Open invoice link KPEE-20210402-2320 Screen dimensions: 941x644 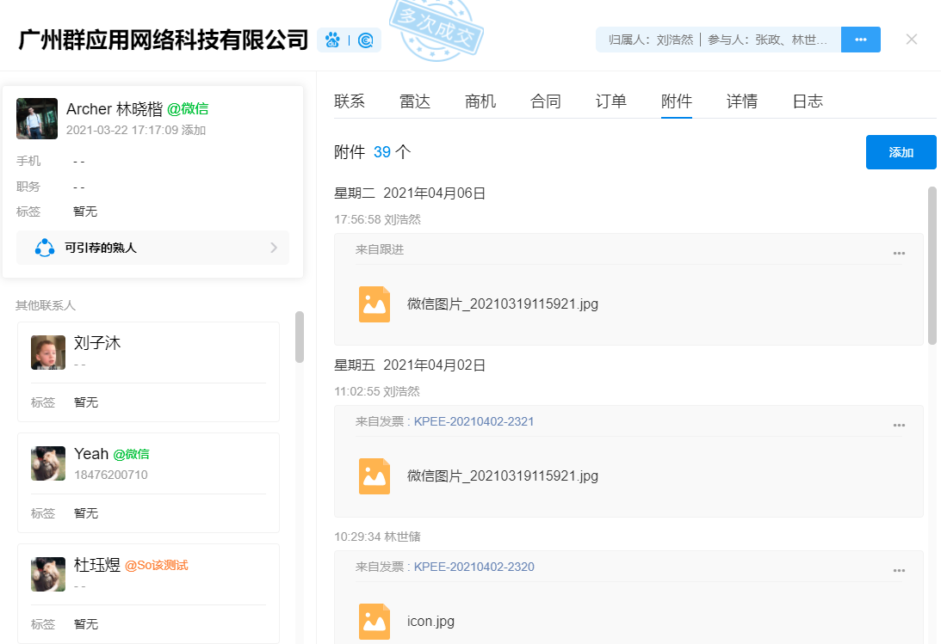pos(474,567)
